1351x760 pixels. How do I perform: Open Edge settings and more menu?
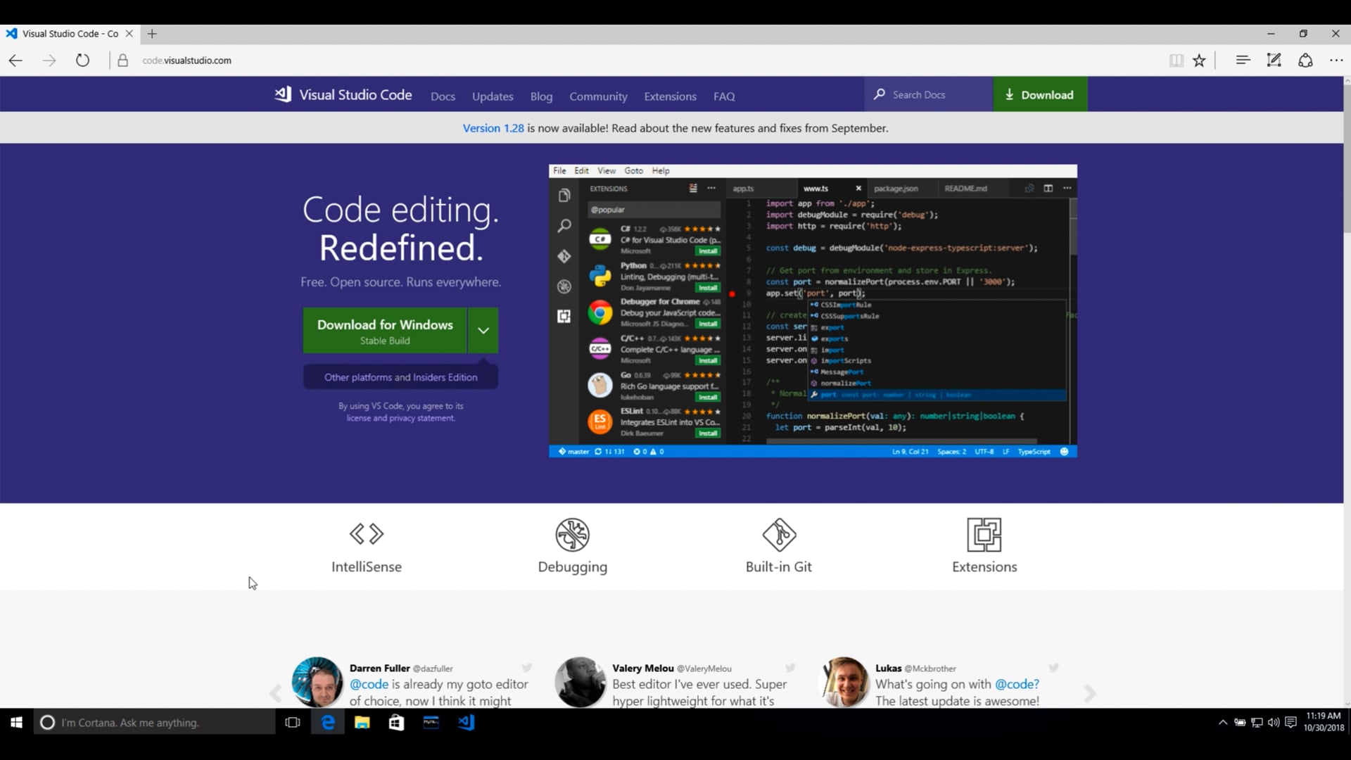(1336, 61)
